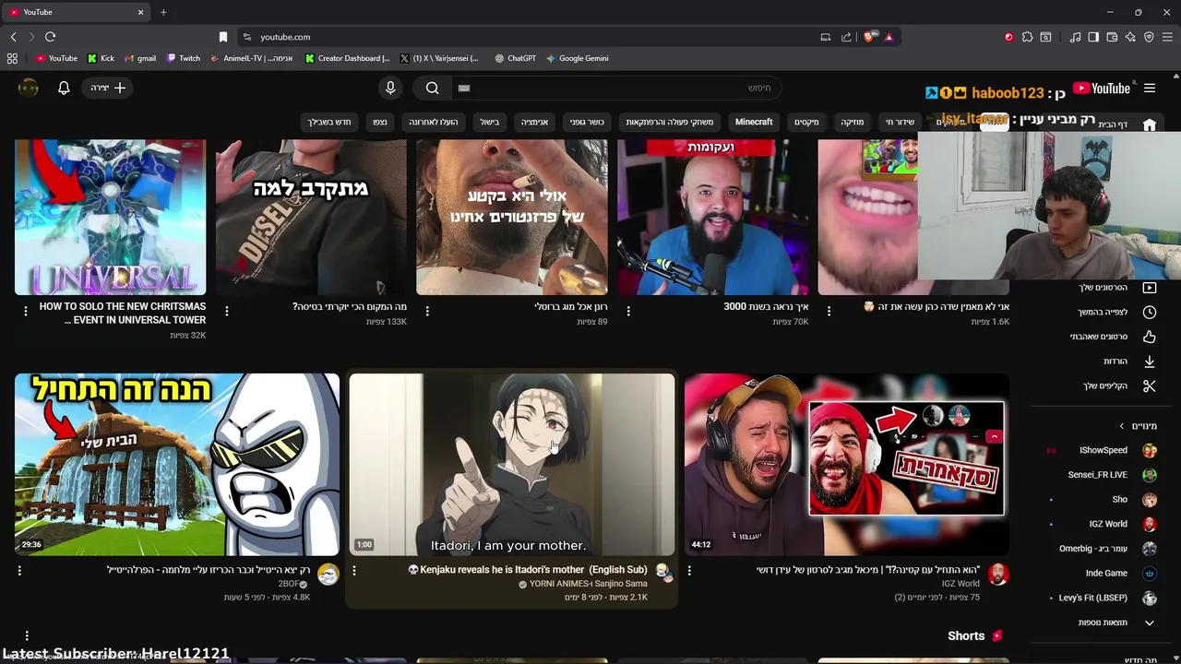1181x664 pixels.
Task: Toggle the browser sidebar panel icon
Action: pyautogui.click(x=1093, y=37)
